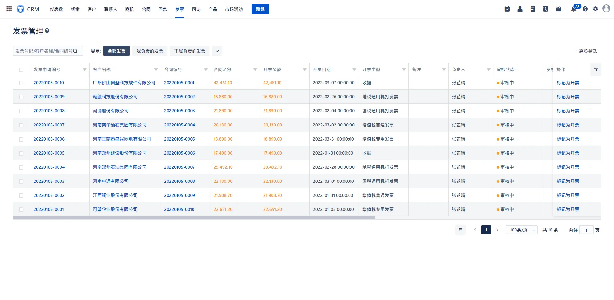The image size is (614, 300).
Task: Select page 1 pagination button
Action: 486,230
